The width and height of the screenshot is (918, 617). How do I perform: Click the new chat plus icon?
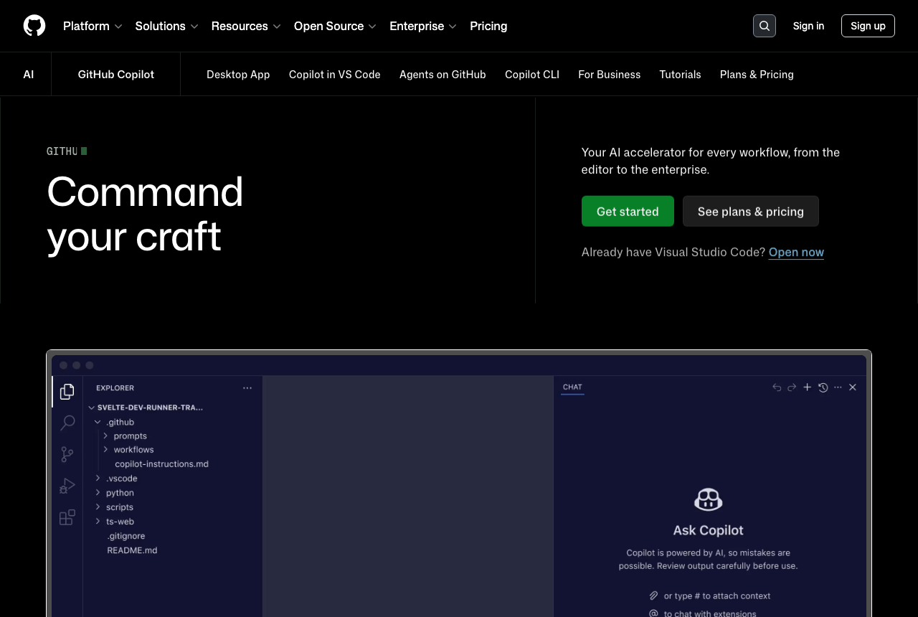click(x=807, y=387)
